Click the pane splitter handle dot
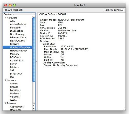Viewport: 129px width, 114px height. 36,62
